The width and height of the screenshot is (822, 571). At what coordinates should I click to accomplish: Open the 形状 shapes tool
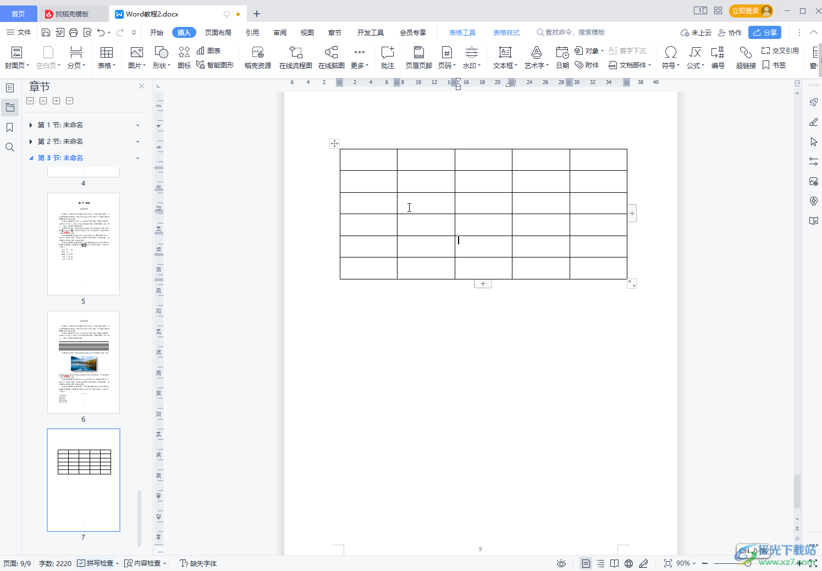(x=161, y=58)
